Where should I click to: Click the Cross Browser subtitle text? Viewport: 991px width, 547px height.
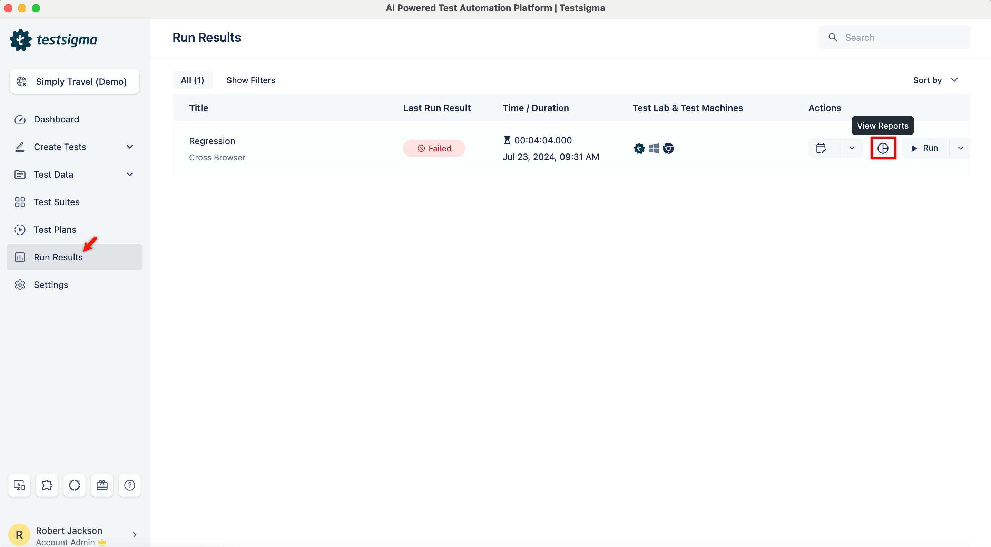217,158
